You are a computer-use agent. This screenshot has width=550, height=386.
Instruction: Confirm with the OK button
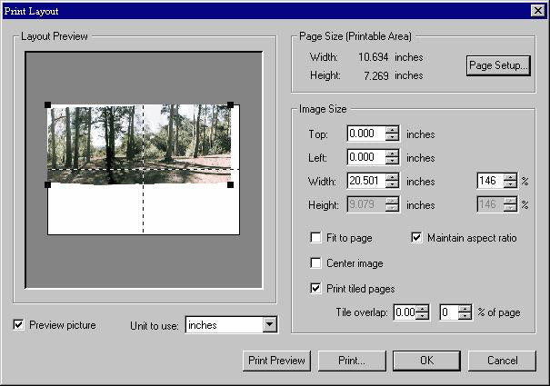point(426,361)
